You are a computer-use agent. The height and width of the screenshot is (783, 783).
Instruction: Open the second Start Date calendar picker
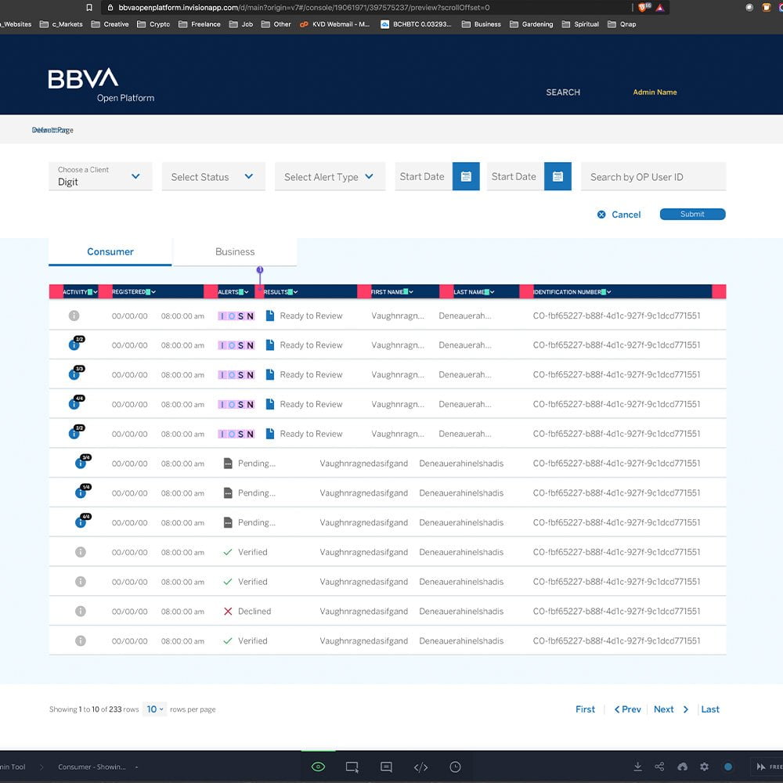click(x=557, y=176)
